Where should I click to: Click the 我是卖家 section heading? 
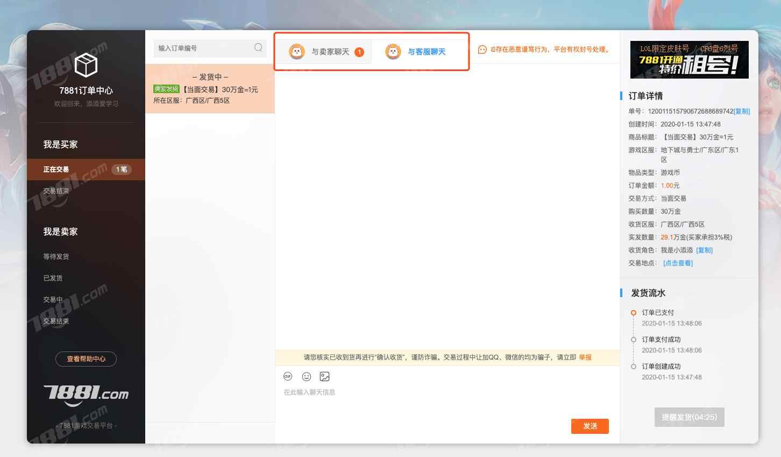pyautogui.click(x=60, y=231)
